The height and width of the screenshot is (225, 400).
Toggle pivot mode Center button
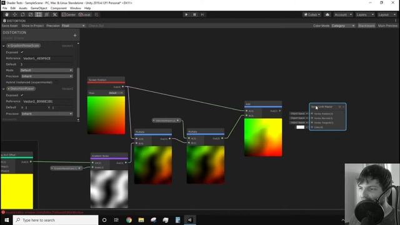[69, 14]
